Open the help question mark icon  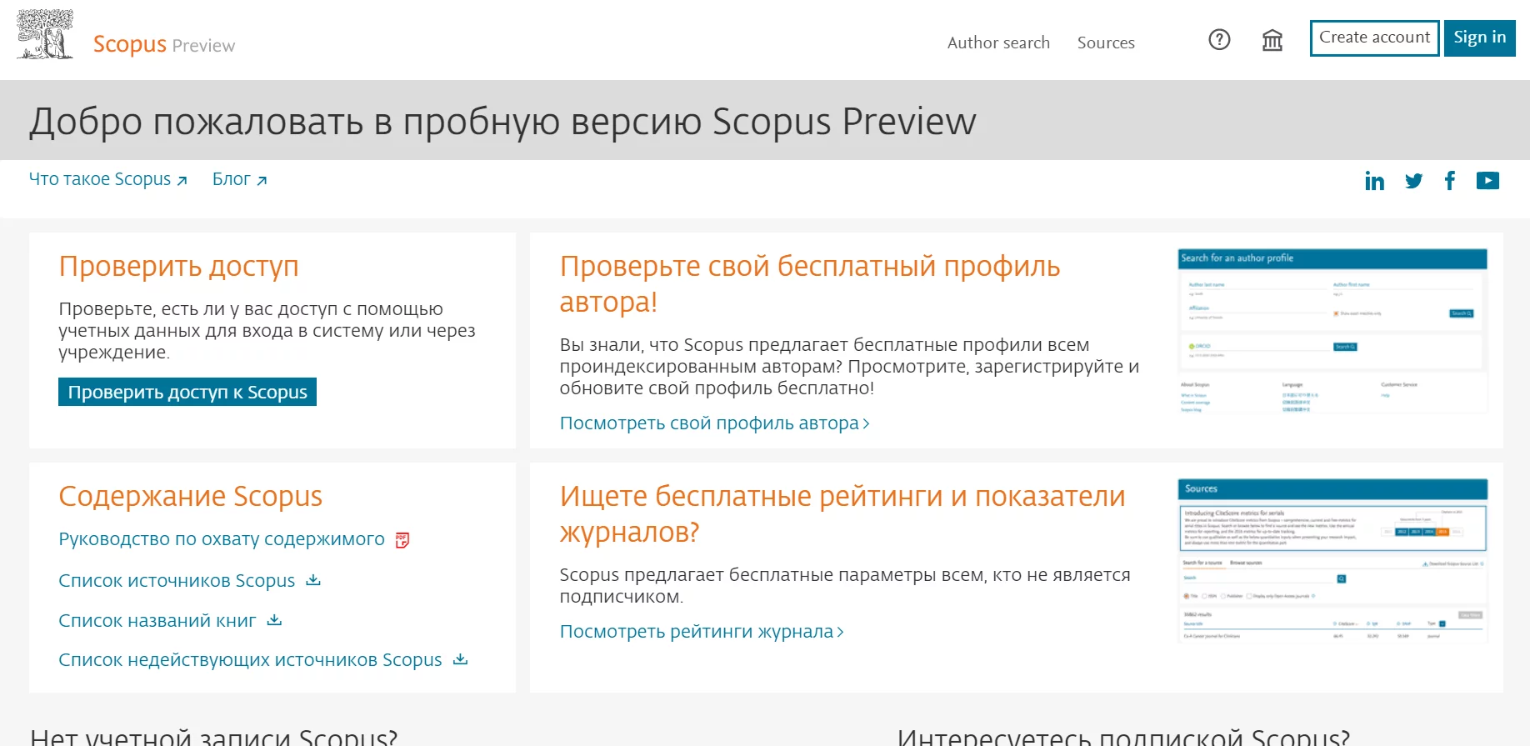[x=1219, y=39]
